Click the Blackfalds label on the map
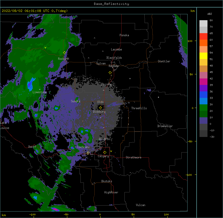The height and width of the screenshot is (218, 223). [114, 58]
